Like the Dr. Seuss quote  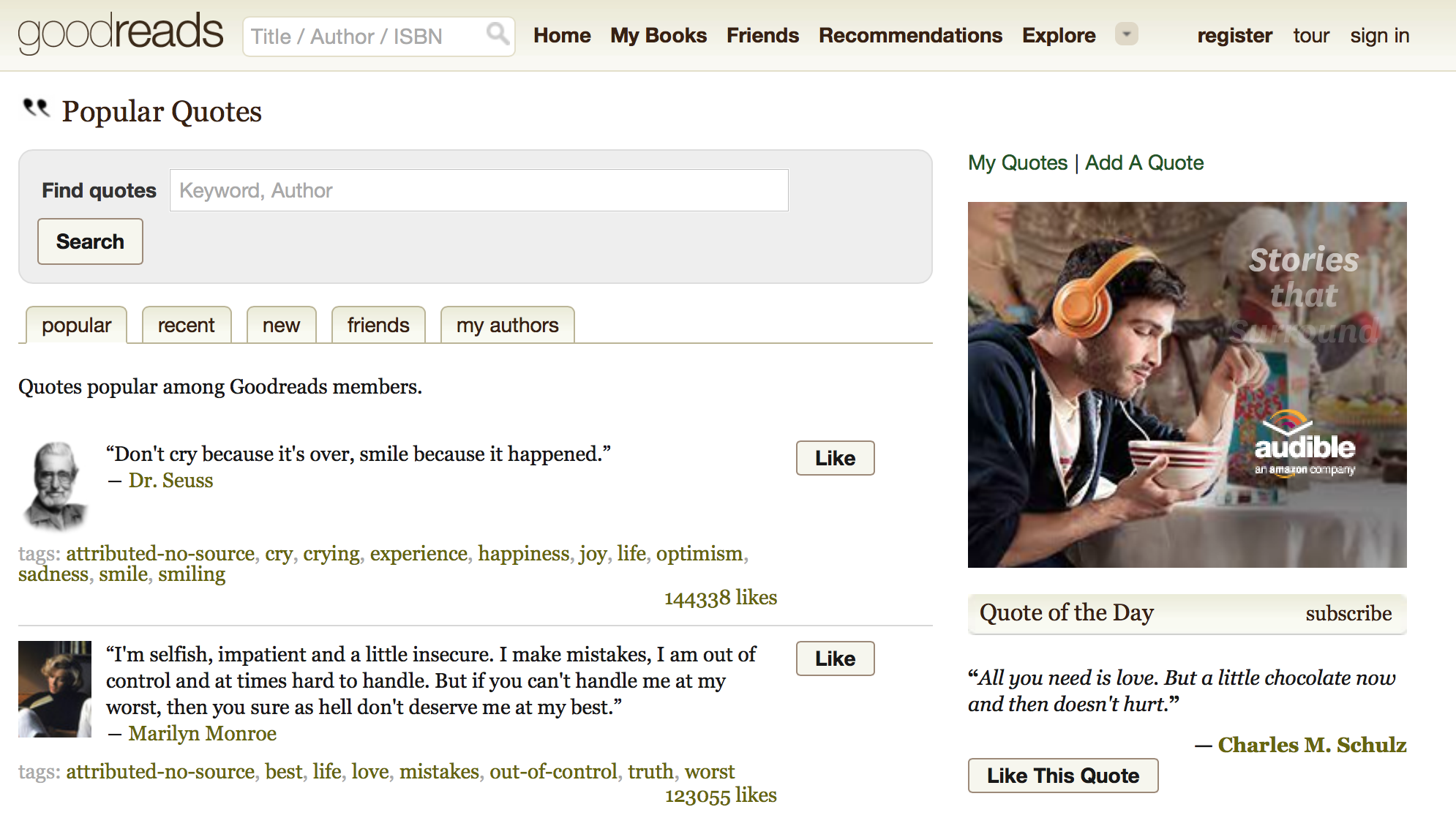(x=835, y=458)
